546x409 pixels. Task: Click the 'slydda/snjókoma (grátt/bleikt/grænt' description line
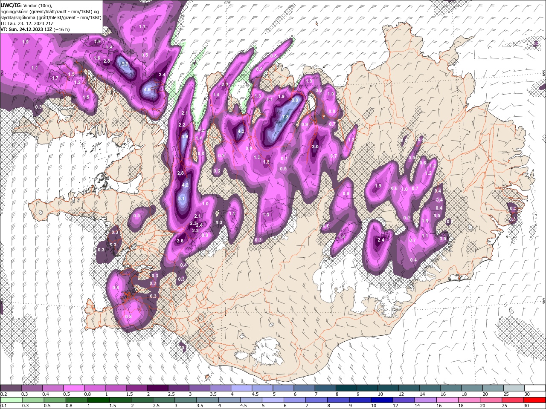[51, 17]
